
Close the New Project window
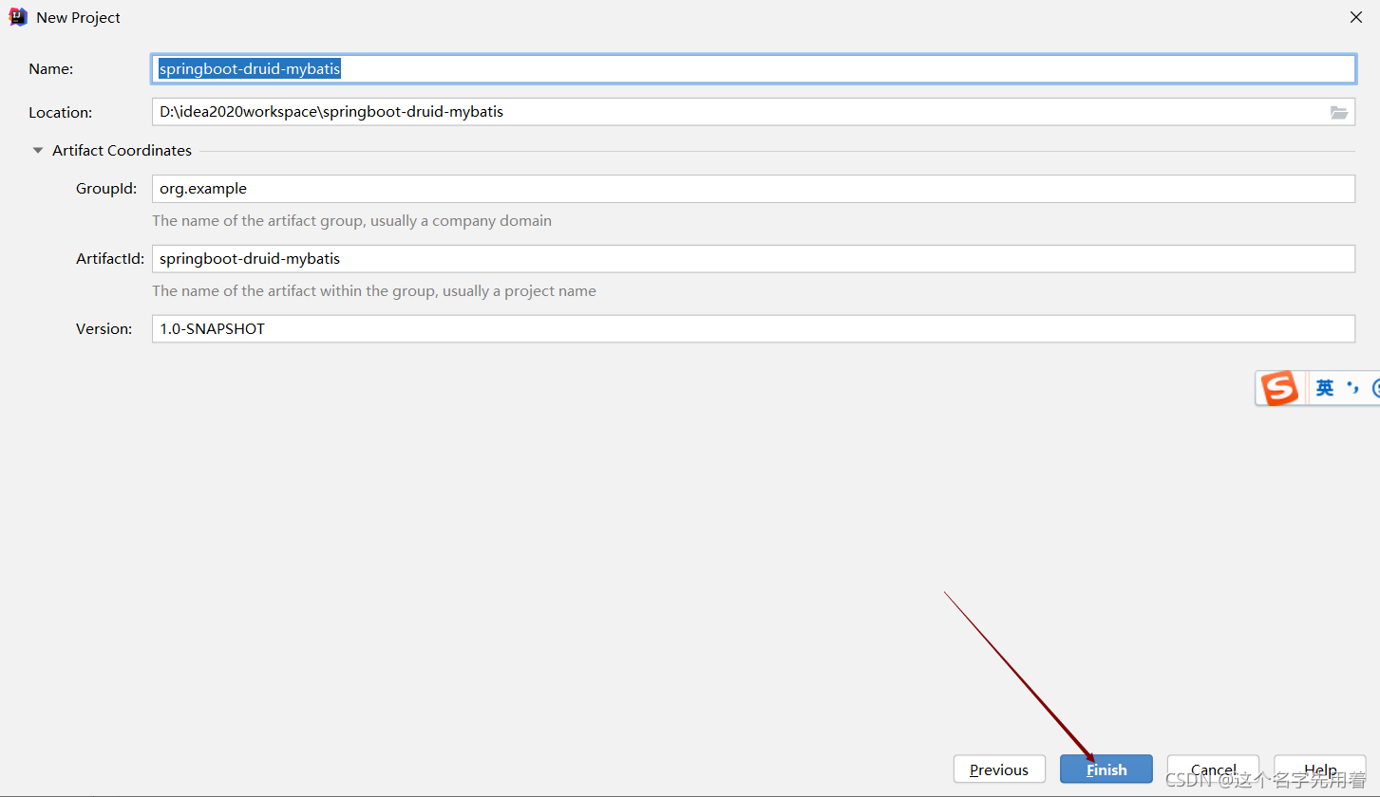click(x=1356, y=17)
